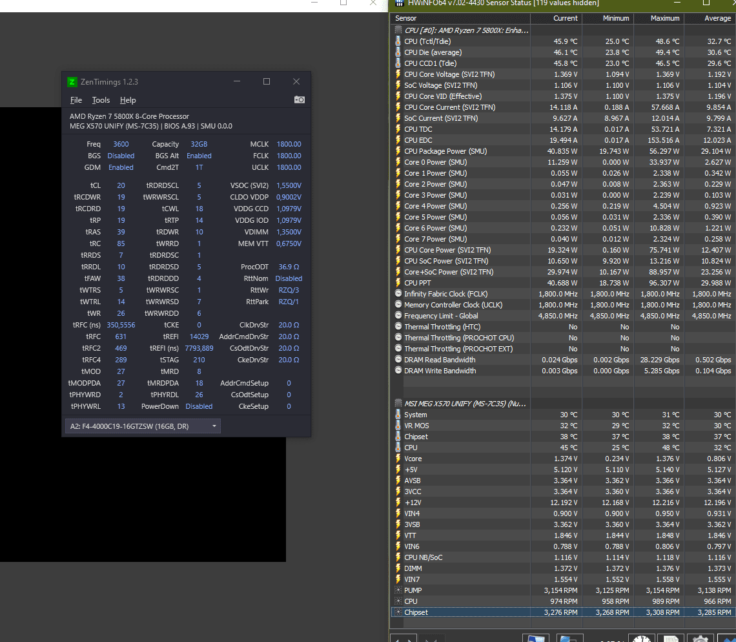
Task: Click the Maximum column header
Action: click(x=659, y=18)
